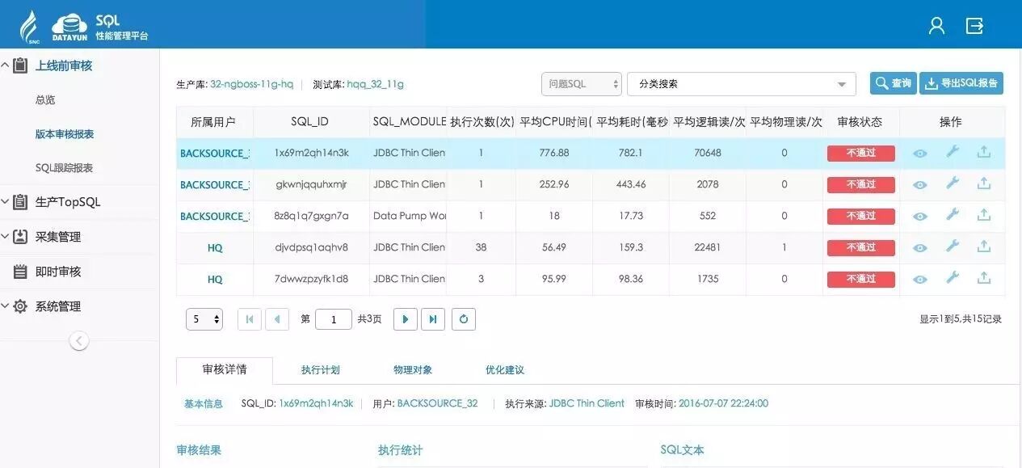The image size is (1022, 468).
Task: Switch to the 优化建议 tab
Action: (505, 369)
